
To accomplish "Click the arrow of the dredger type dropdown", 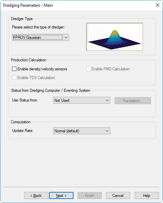I will [x=66, y=38].
